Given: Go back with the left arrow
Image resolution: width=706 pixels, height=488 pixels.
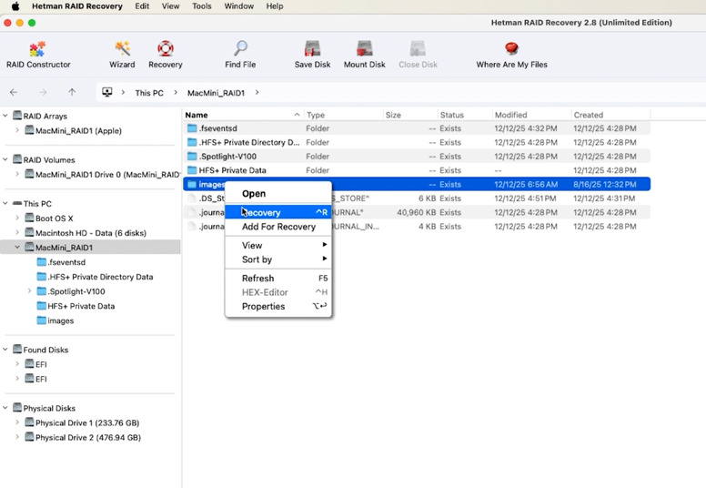Looking at the screenshot, I should pos(14,92).
